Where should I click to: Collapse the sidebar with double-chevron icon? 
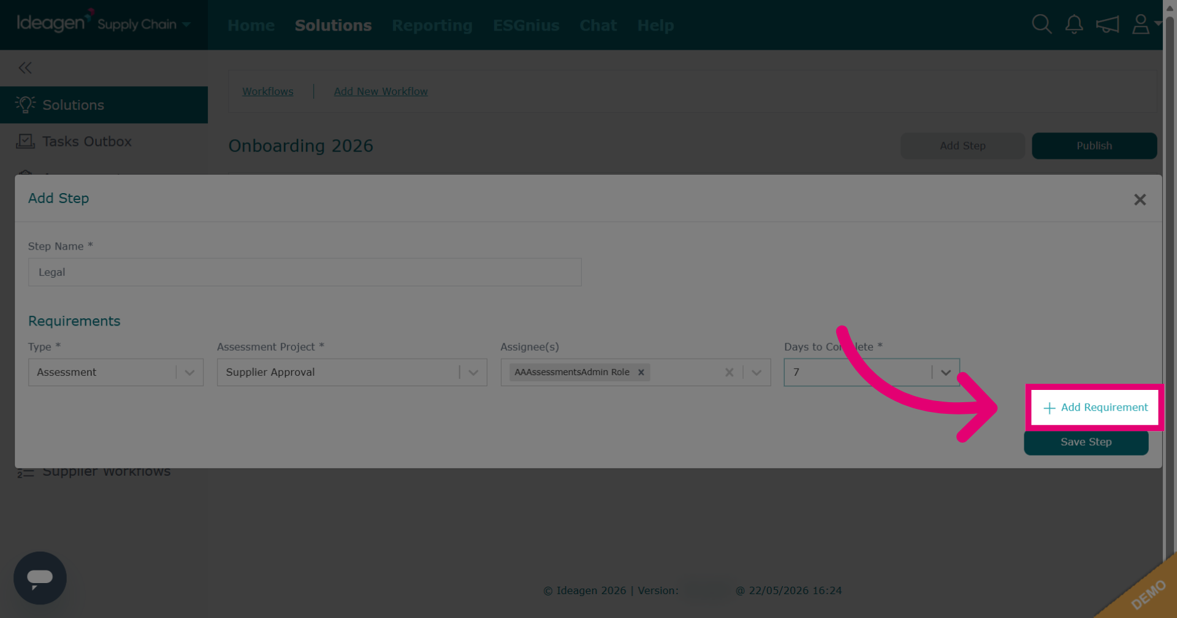point(25,67)
